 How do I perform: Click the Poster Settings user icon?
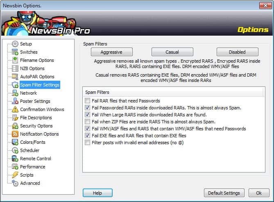15,101
